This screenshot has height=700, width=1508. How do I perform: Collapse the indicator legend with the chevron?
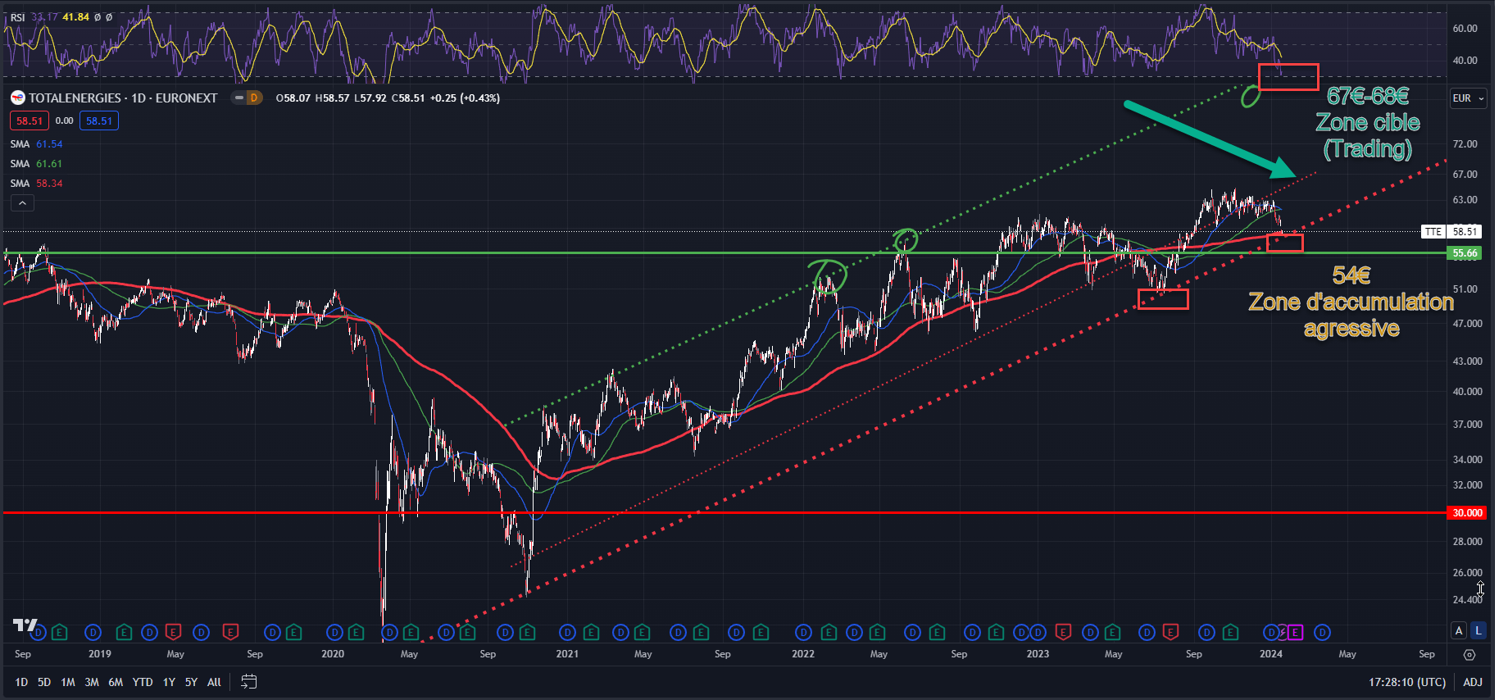[22, 203]
